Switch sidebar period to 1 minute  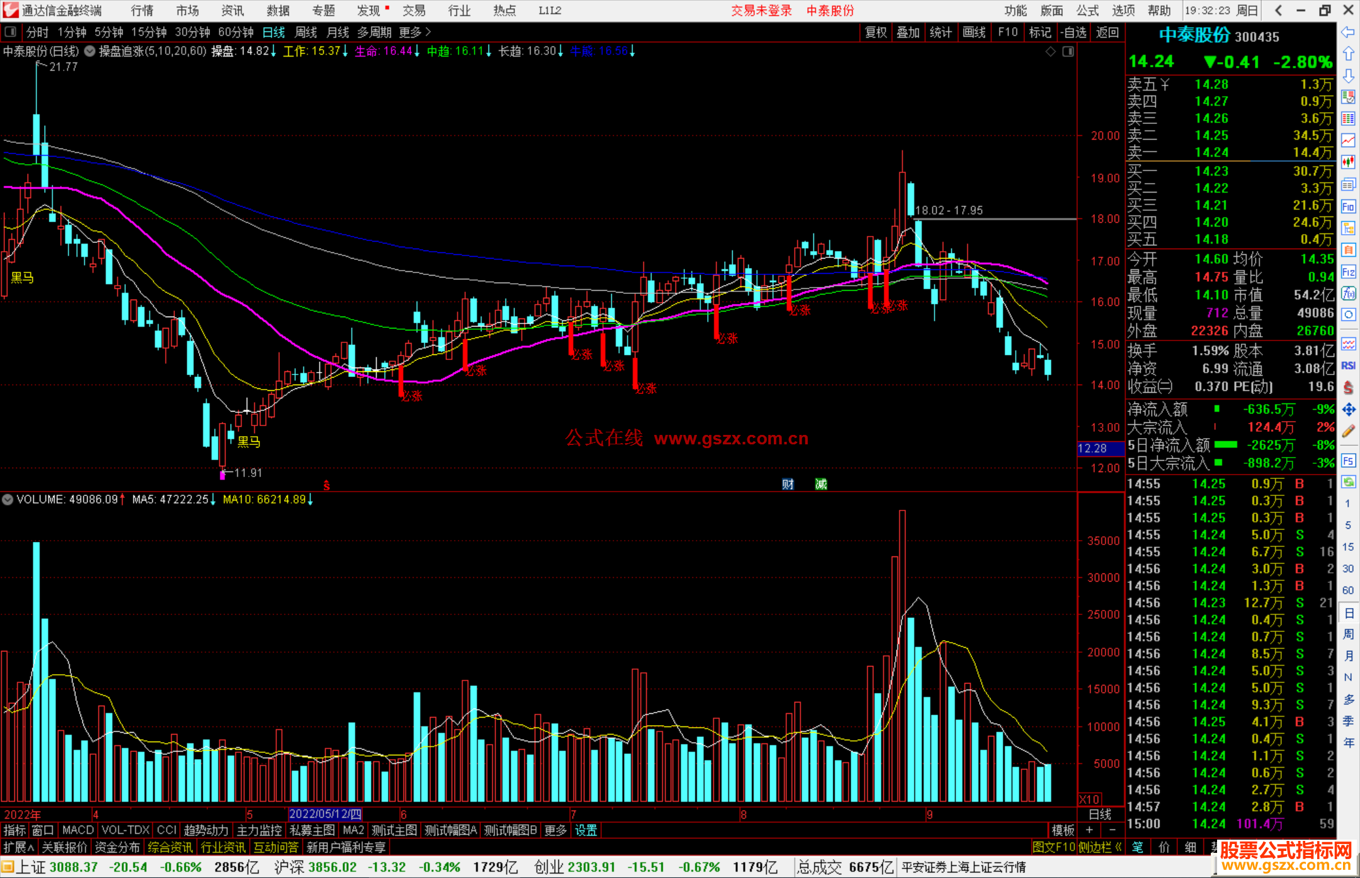pos(1348,504)
